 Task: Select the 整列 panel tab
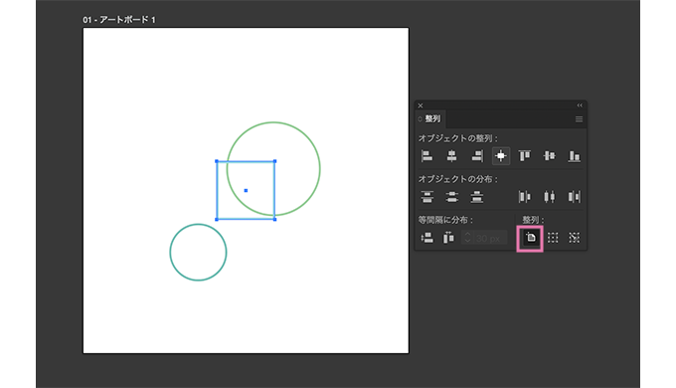click(x=432, y=118)
